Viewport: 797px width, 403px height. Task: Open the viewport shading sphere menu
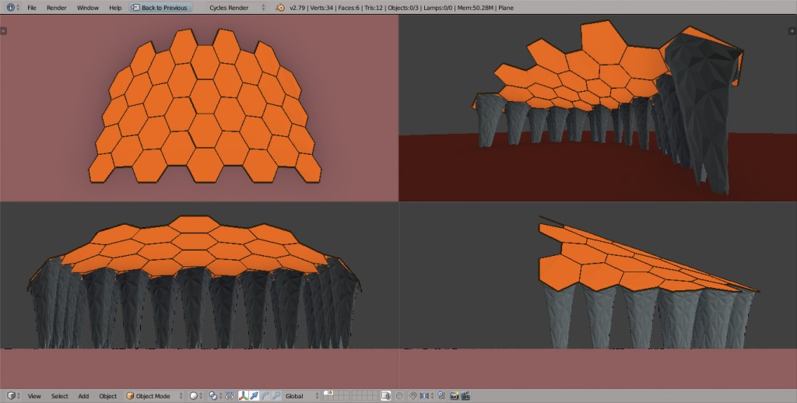(x=196, y=396)
